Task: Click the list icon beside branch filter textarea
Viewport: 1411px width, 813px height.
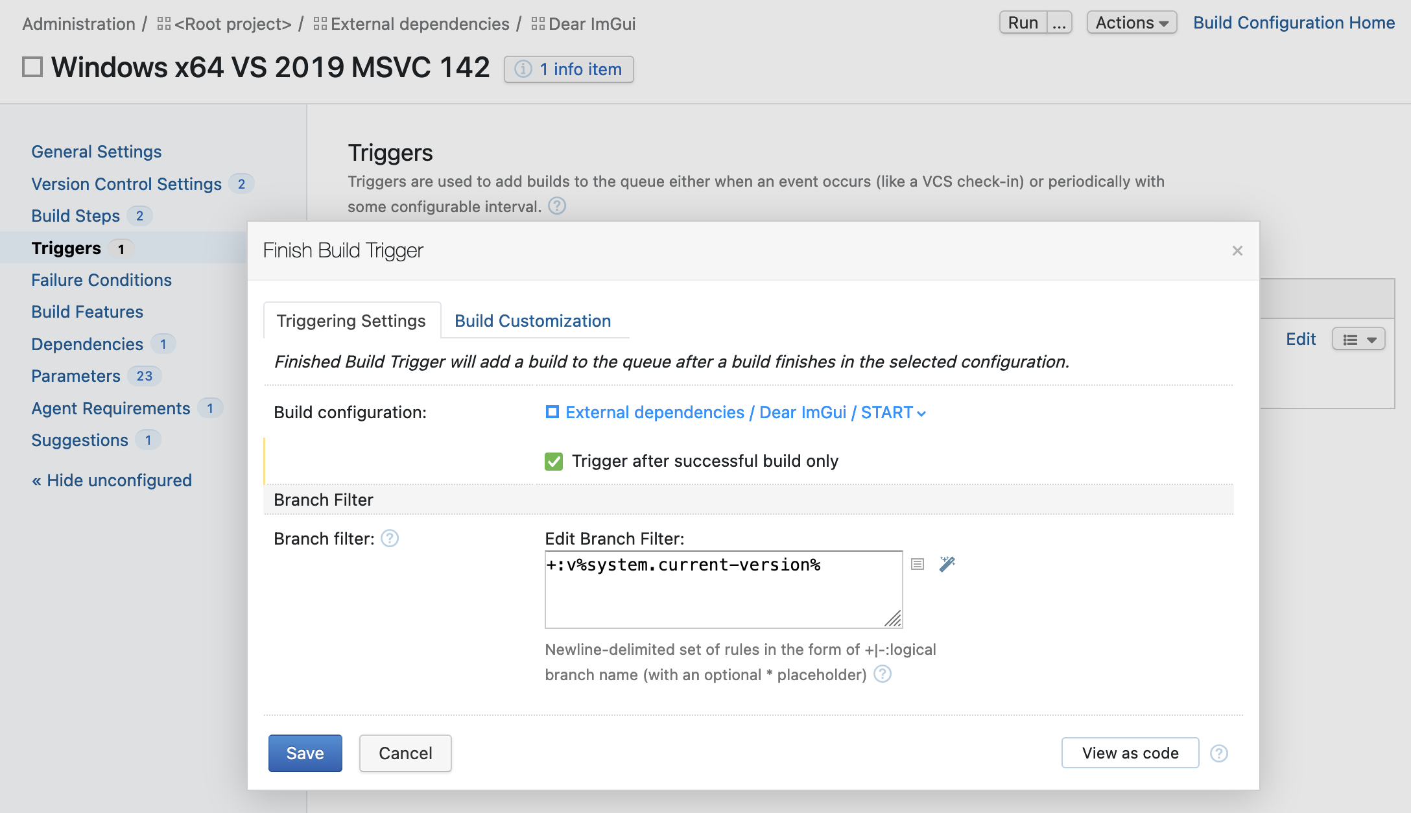Action: pos(918,564)
